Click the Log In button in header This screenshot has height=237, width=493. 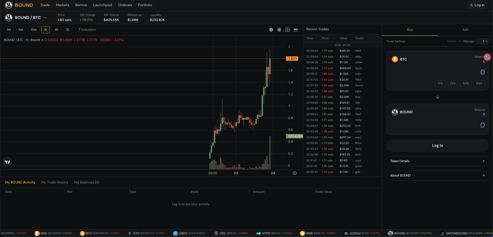coord(477,5)
